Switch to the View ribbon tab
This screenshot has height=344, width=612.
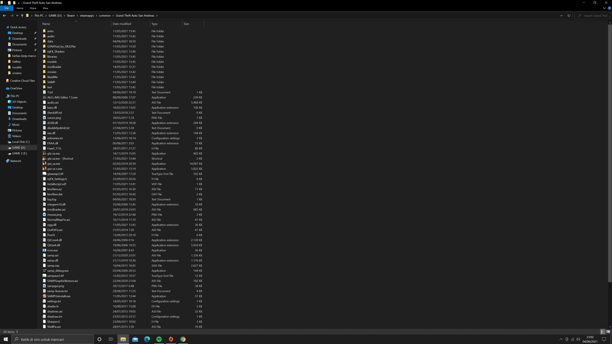(45, 8)
